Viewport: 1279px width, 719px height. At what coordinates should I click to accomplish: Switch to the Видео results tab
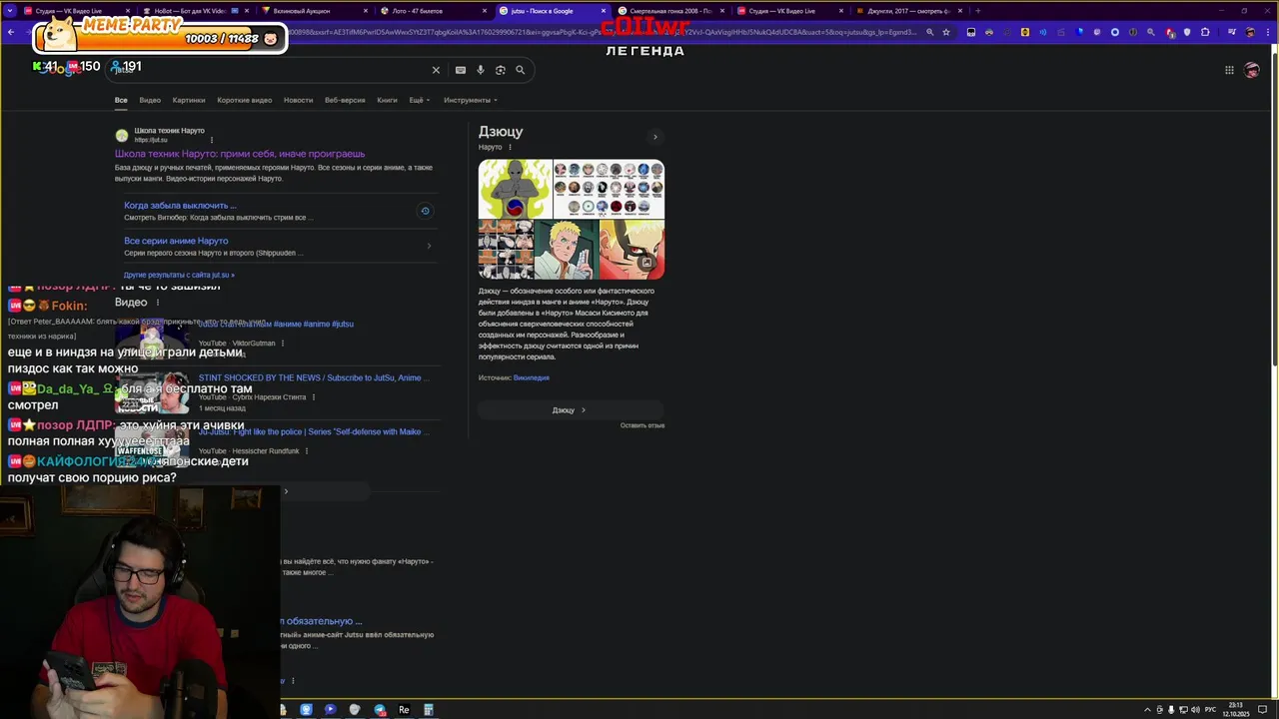[x=150, y=100]
